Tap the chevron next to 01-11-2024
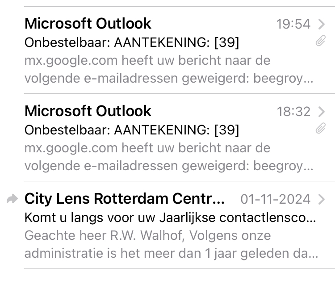Screen dimensions: 335x285 coord(322,199)
